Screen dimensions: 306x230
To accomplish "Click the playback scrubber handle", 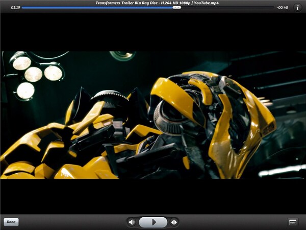I will click(x=177, y=8).
